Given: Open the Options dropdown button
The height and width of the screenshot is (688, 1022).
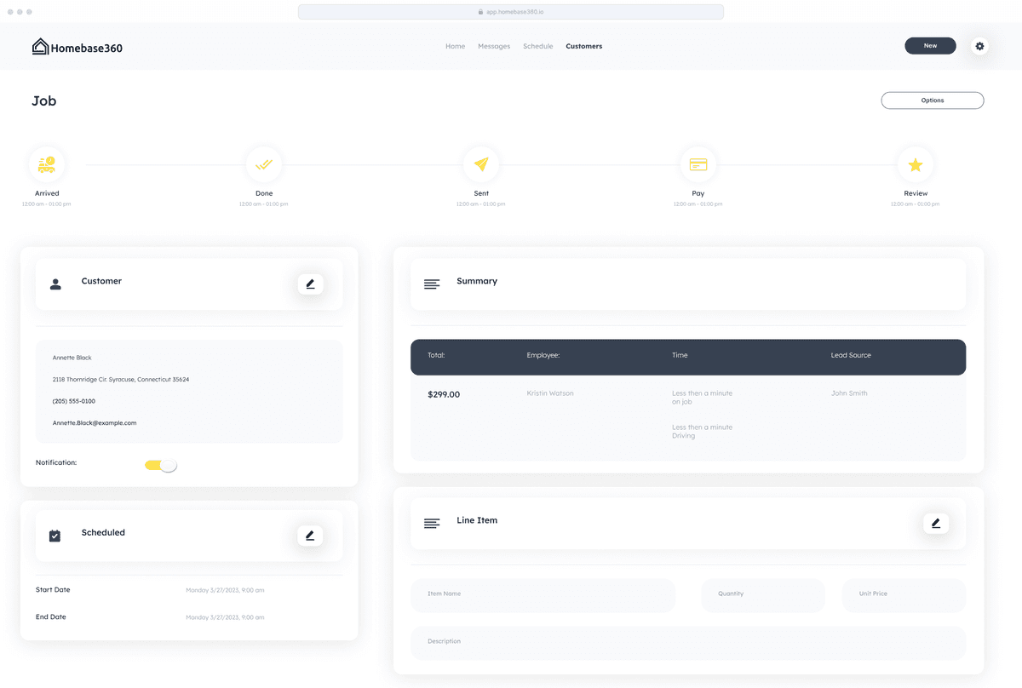Looking at the screenshot, I should tap(932, 100).
